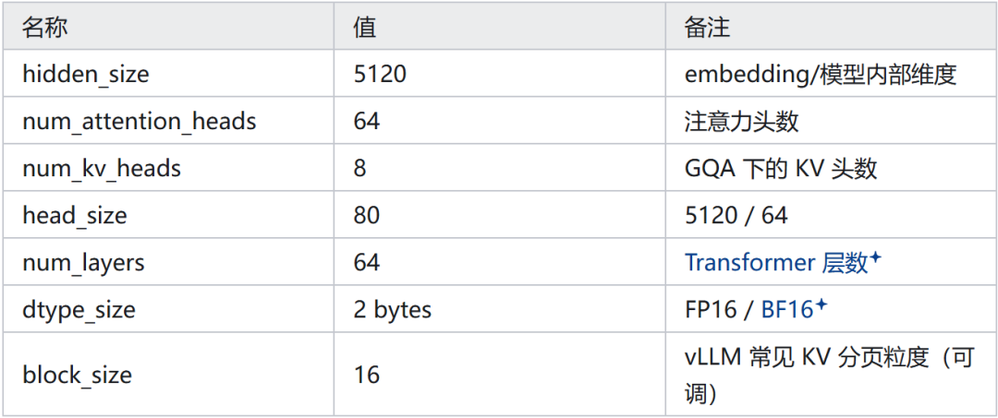Click the num_layers cell
The image size is (998, 418).
click(168, 262)
